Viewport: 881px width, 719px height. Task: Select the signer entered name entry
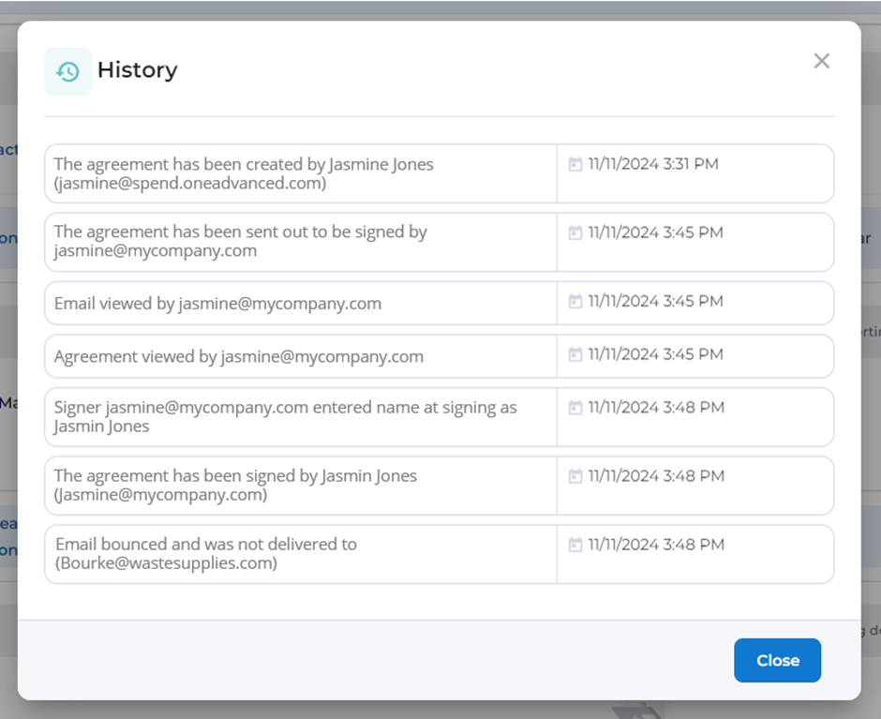pos(285,417)
